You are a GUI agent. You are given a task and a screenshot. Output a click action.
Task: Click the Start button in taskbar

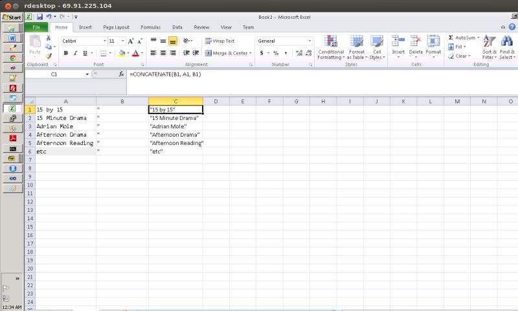[12, 17]
